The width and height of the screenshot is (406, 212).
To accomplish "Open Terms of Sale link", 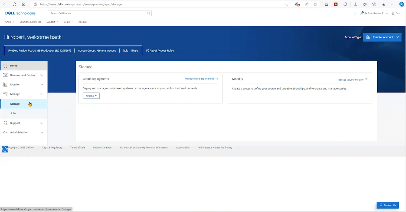I will point(77,148).
